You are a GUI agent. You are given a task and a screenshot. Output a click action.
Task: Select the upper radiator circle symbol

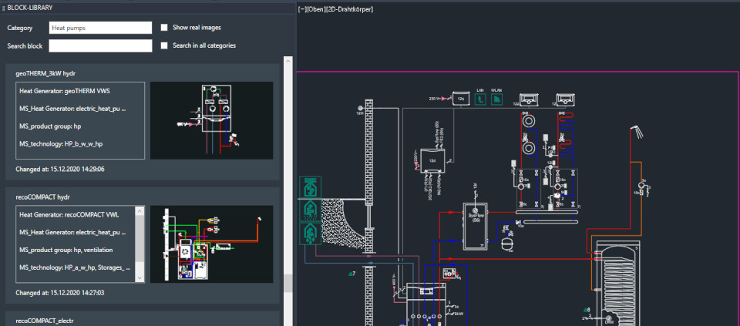tap(530, 121)
